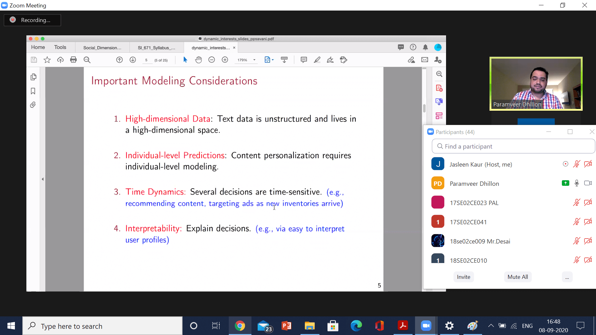Open the Tools tab in Acrobat

coord(60,47)
